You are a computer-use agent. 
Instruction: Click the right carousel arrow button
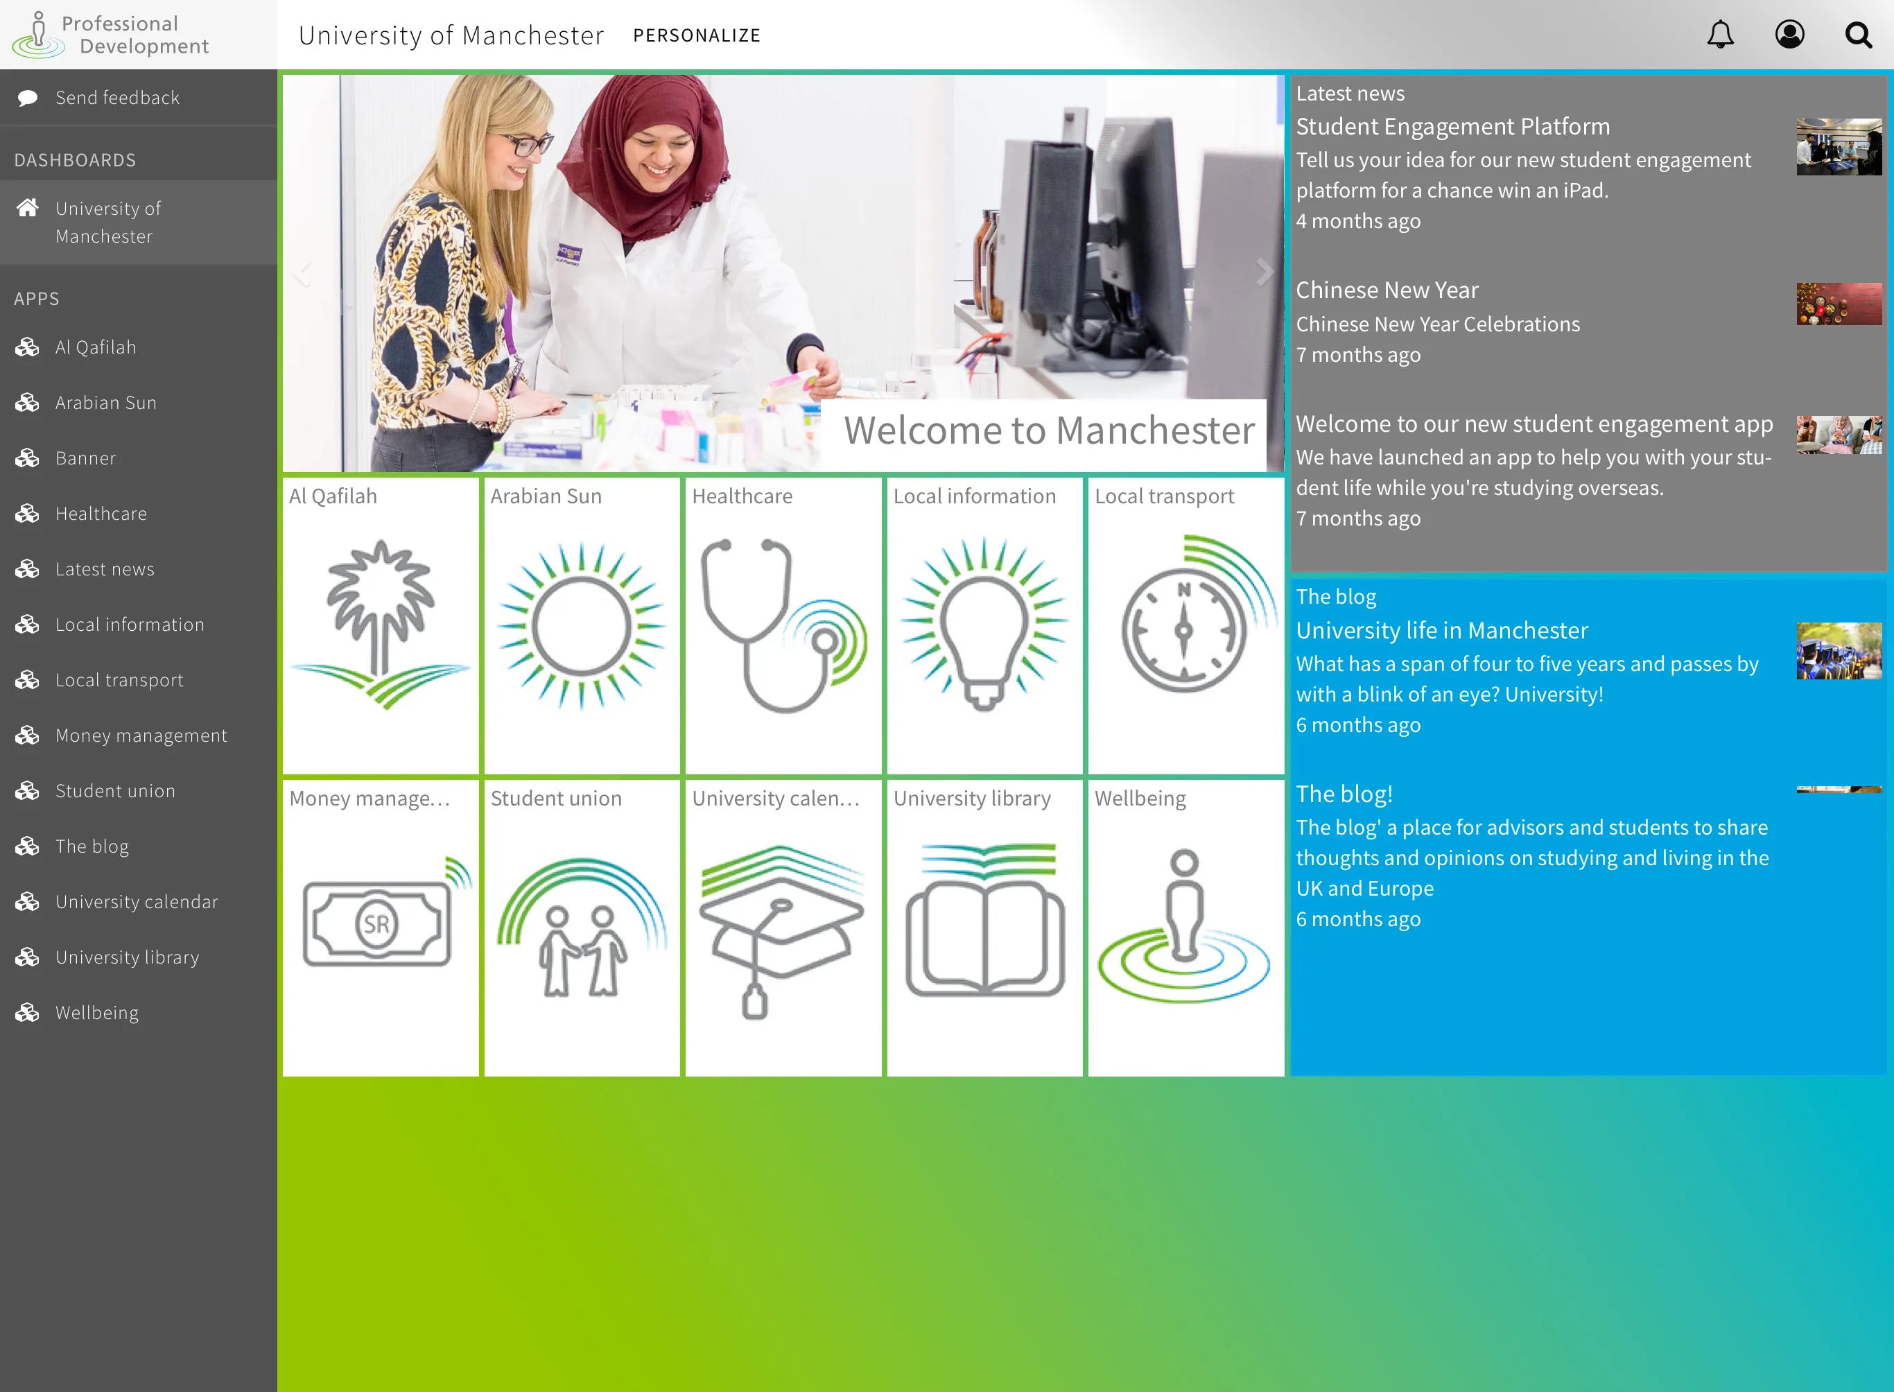1263,272
